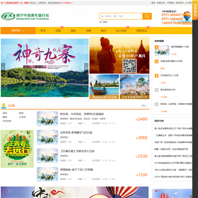
Task: Open the 2019广西旅游大集市 news article
Action: click(x=173, y=177)
